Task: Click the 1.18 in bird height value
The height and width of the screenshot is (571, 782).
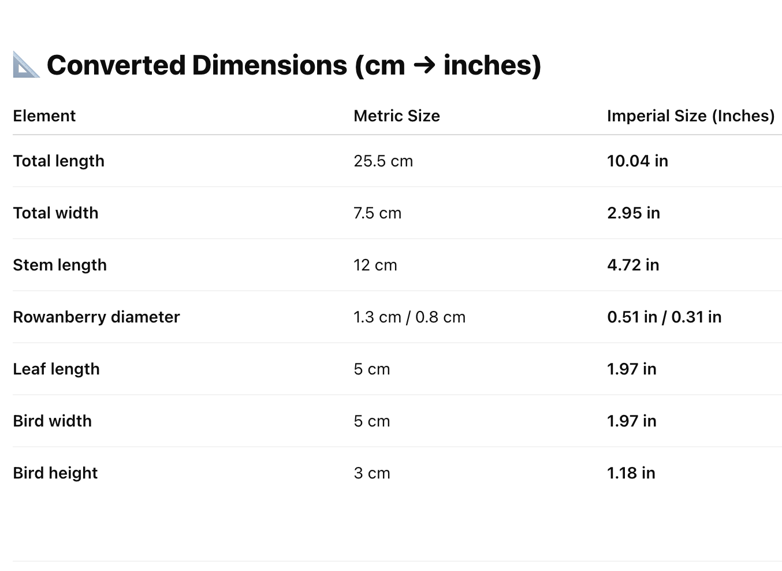Action: pyautogui.click(x=631, y=473)
